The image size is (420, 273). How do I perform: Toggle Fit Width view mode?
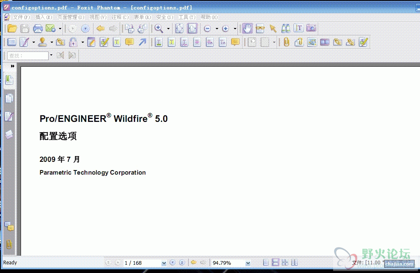[192, 28]
